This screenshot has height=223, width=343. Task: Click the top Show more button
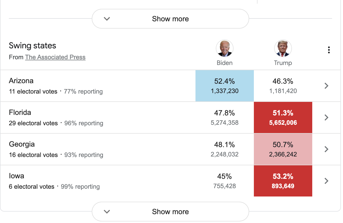click(x=170, y=19)
